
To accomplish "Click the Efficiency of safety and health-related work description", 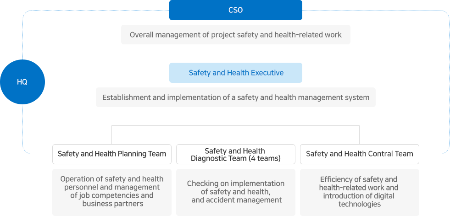I will click(x=359, y=191).
